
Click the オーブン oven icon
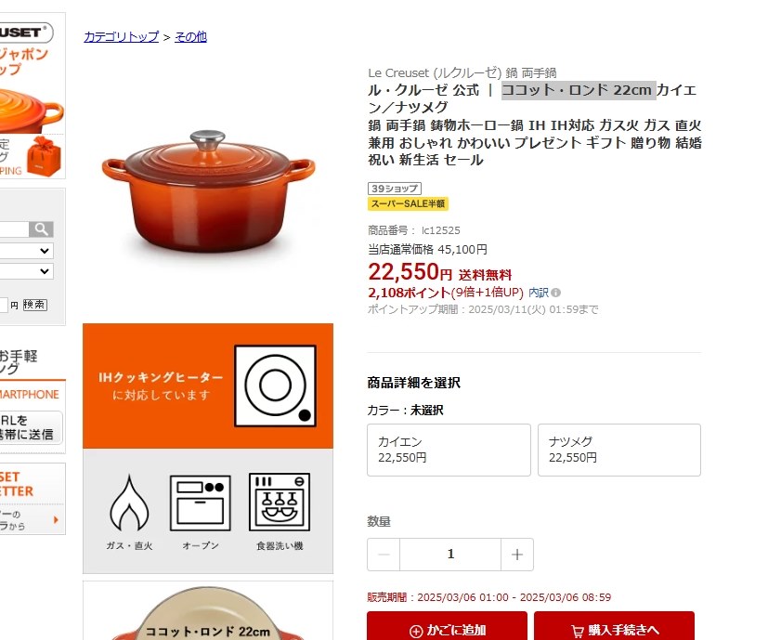201,503
